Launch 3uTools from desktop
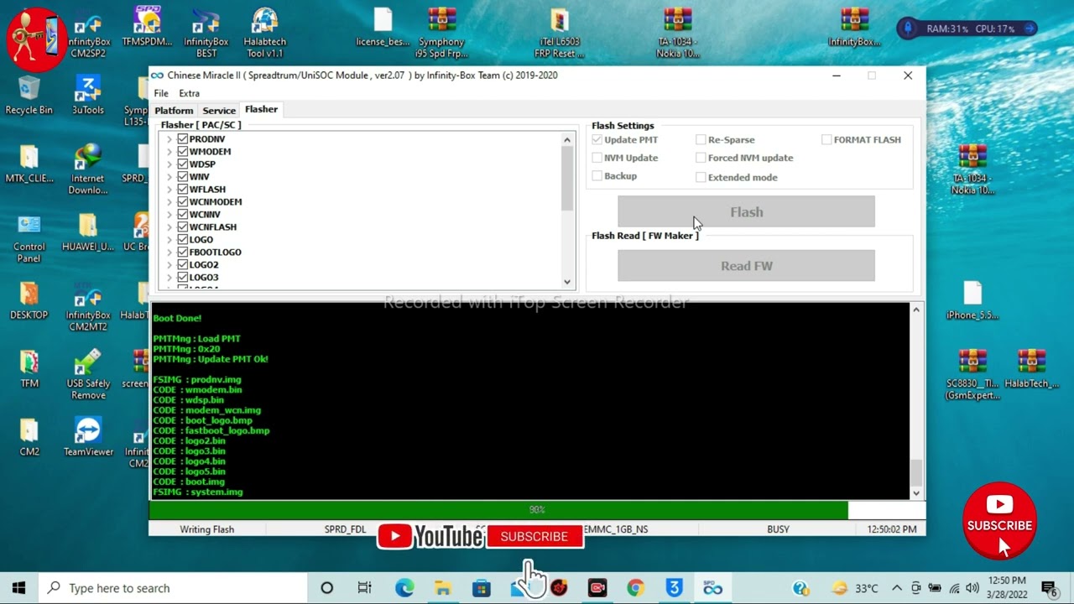Viewport: 1074px width, 604px height. pos(88,96)
